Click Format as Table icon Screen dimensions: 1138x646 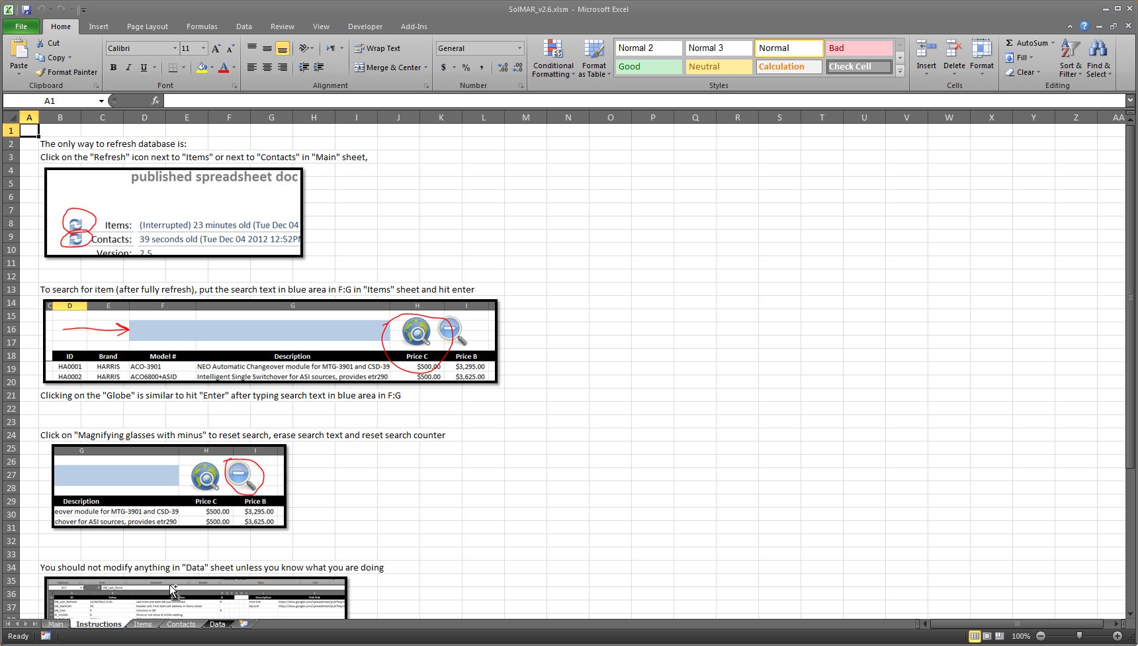[x=593, y=49]
